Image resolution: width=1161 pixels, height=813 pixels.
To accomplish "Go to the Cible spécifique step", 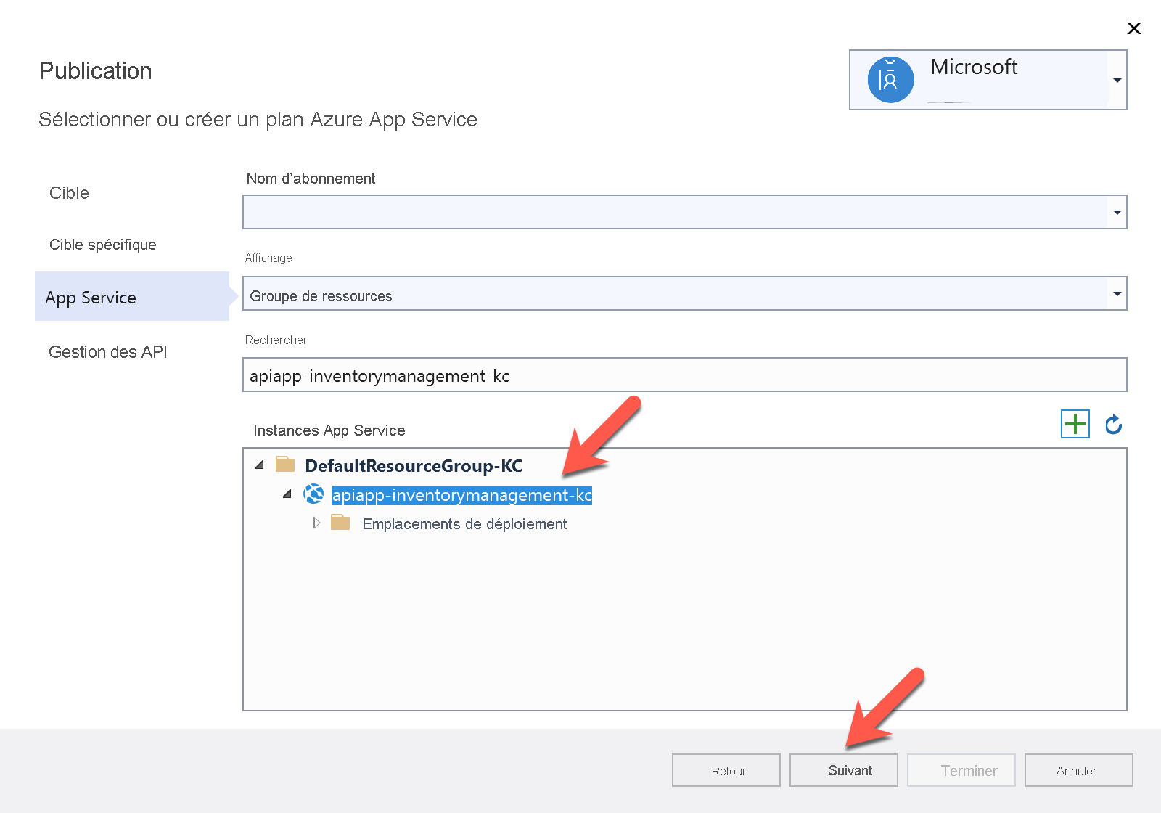I will [102, 245].
